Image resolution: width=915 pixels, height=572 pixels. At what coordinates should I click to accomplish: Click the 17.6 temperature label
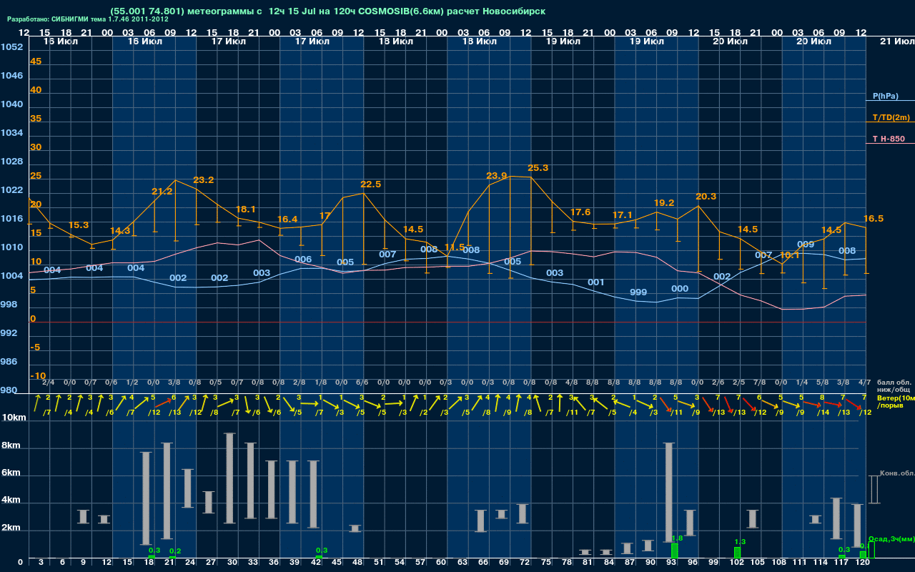pyautogui.click(x=580, y=212)
